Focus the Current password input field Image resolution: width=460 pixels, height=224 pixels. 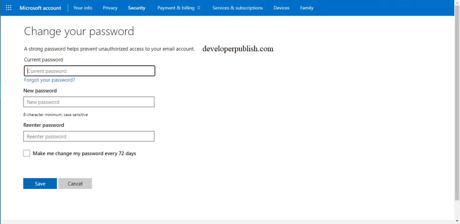pos(89,71)
